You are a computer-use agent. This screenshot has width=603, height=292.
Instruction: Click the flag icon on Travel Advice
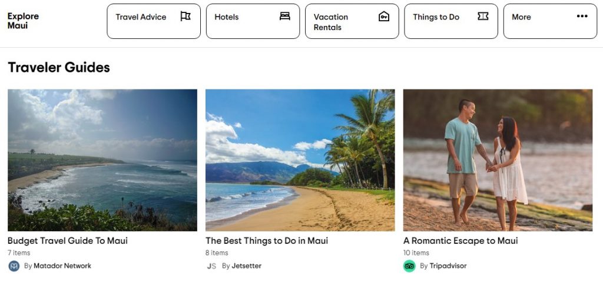185,16
